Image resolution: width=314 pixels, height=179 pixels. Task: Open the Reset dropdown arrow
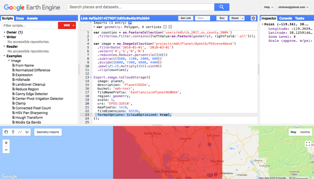point(242,18)
